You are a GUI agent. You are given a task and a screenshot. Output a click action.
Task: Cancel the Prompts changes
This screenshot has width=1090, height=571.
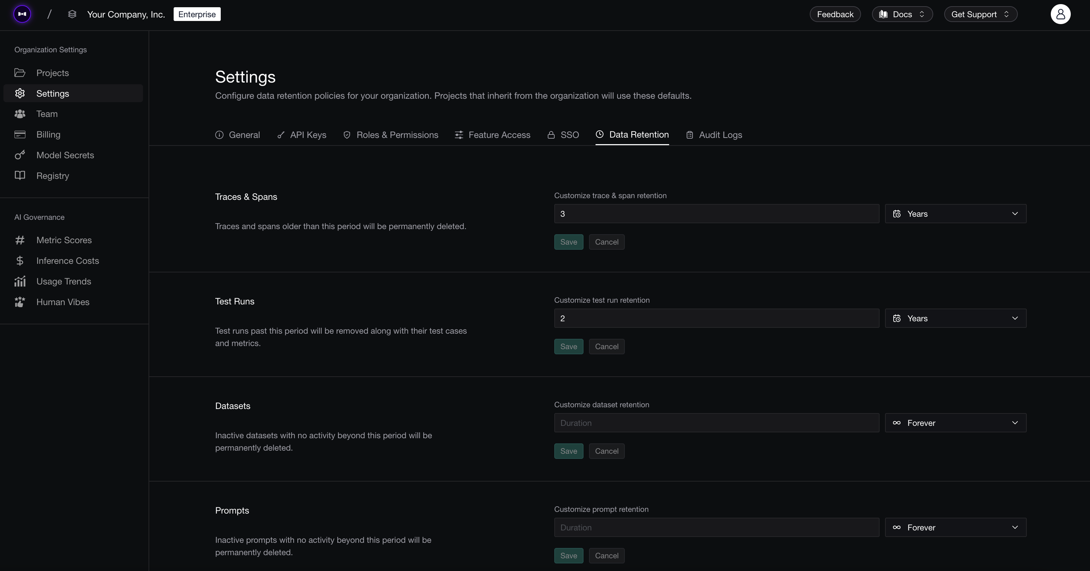[x=606, y=556]
